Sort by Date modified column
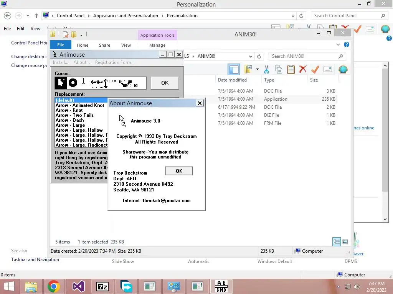Image resolution: width=393 pixels, height=294 pixels. click(x=232, y=80)
